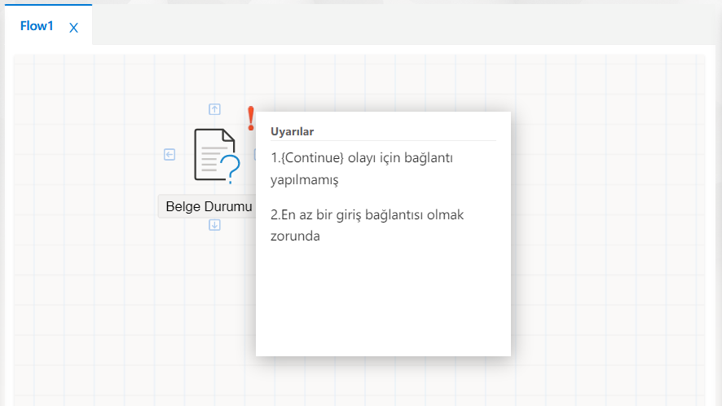Switch to the Flow1 tab

click(37, 26)
